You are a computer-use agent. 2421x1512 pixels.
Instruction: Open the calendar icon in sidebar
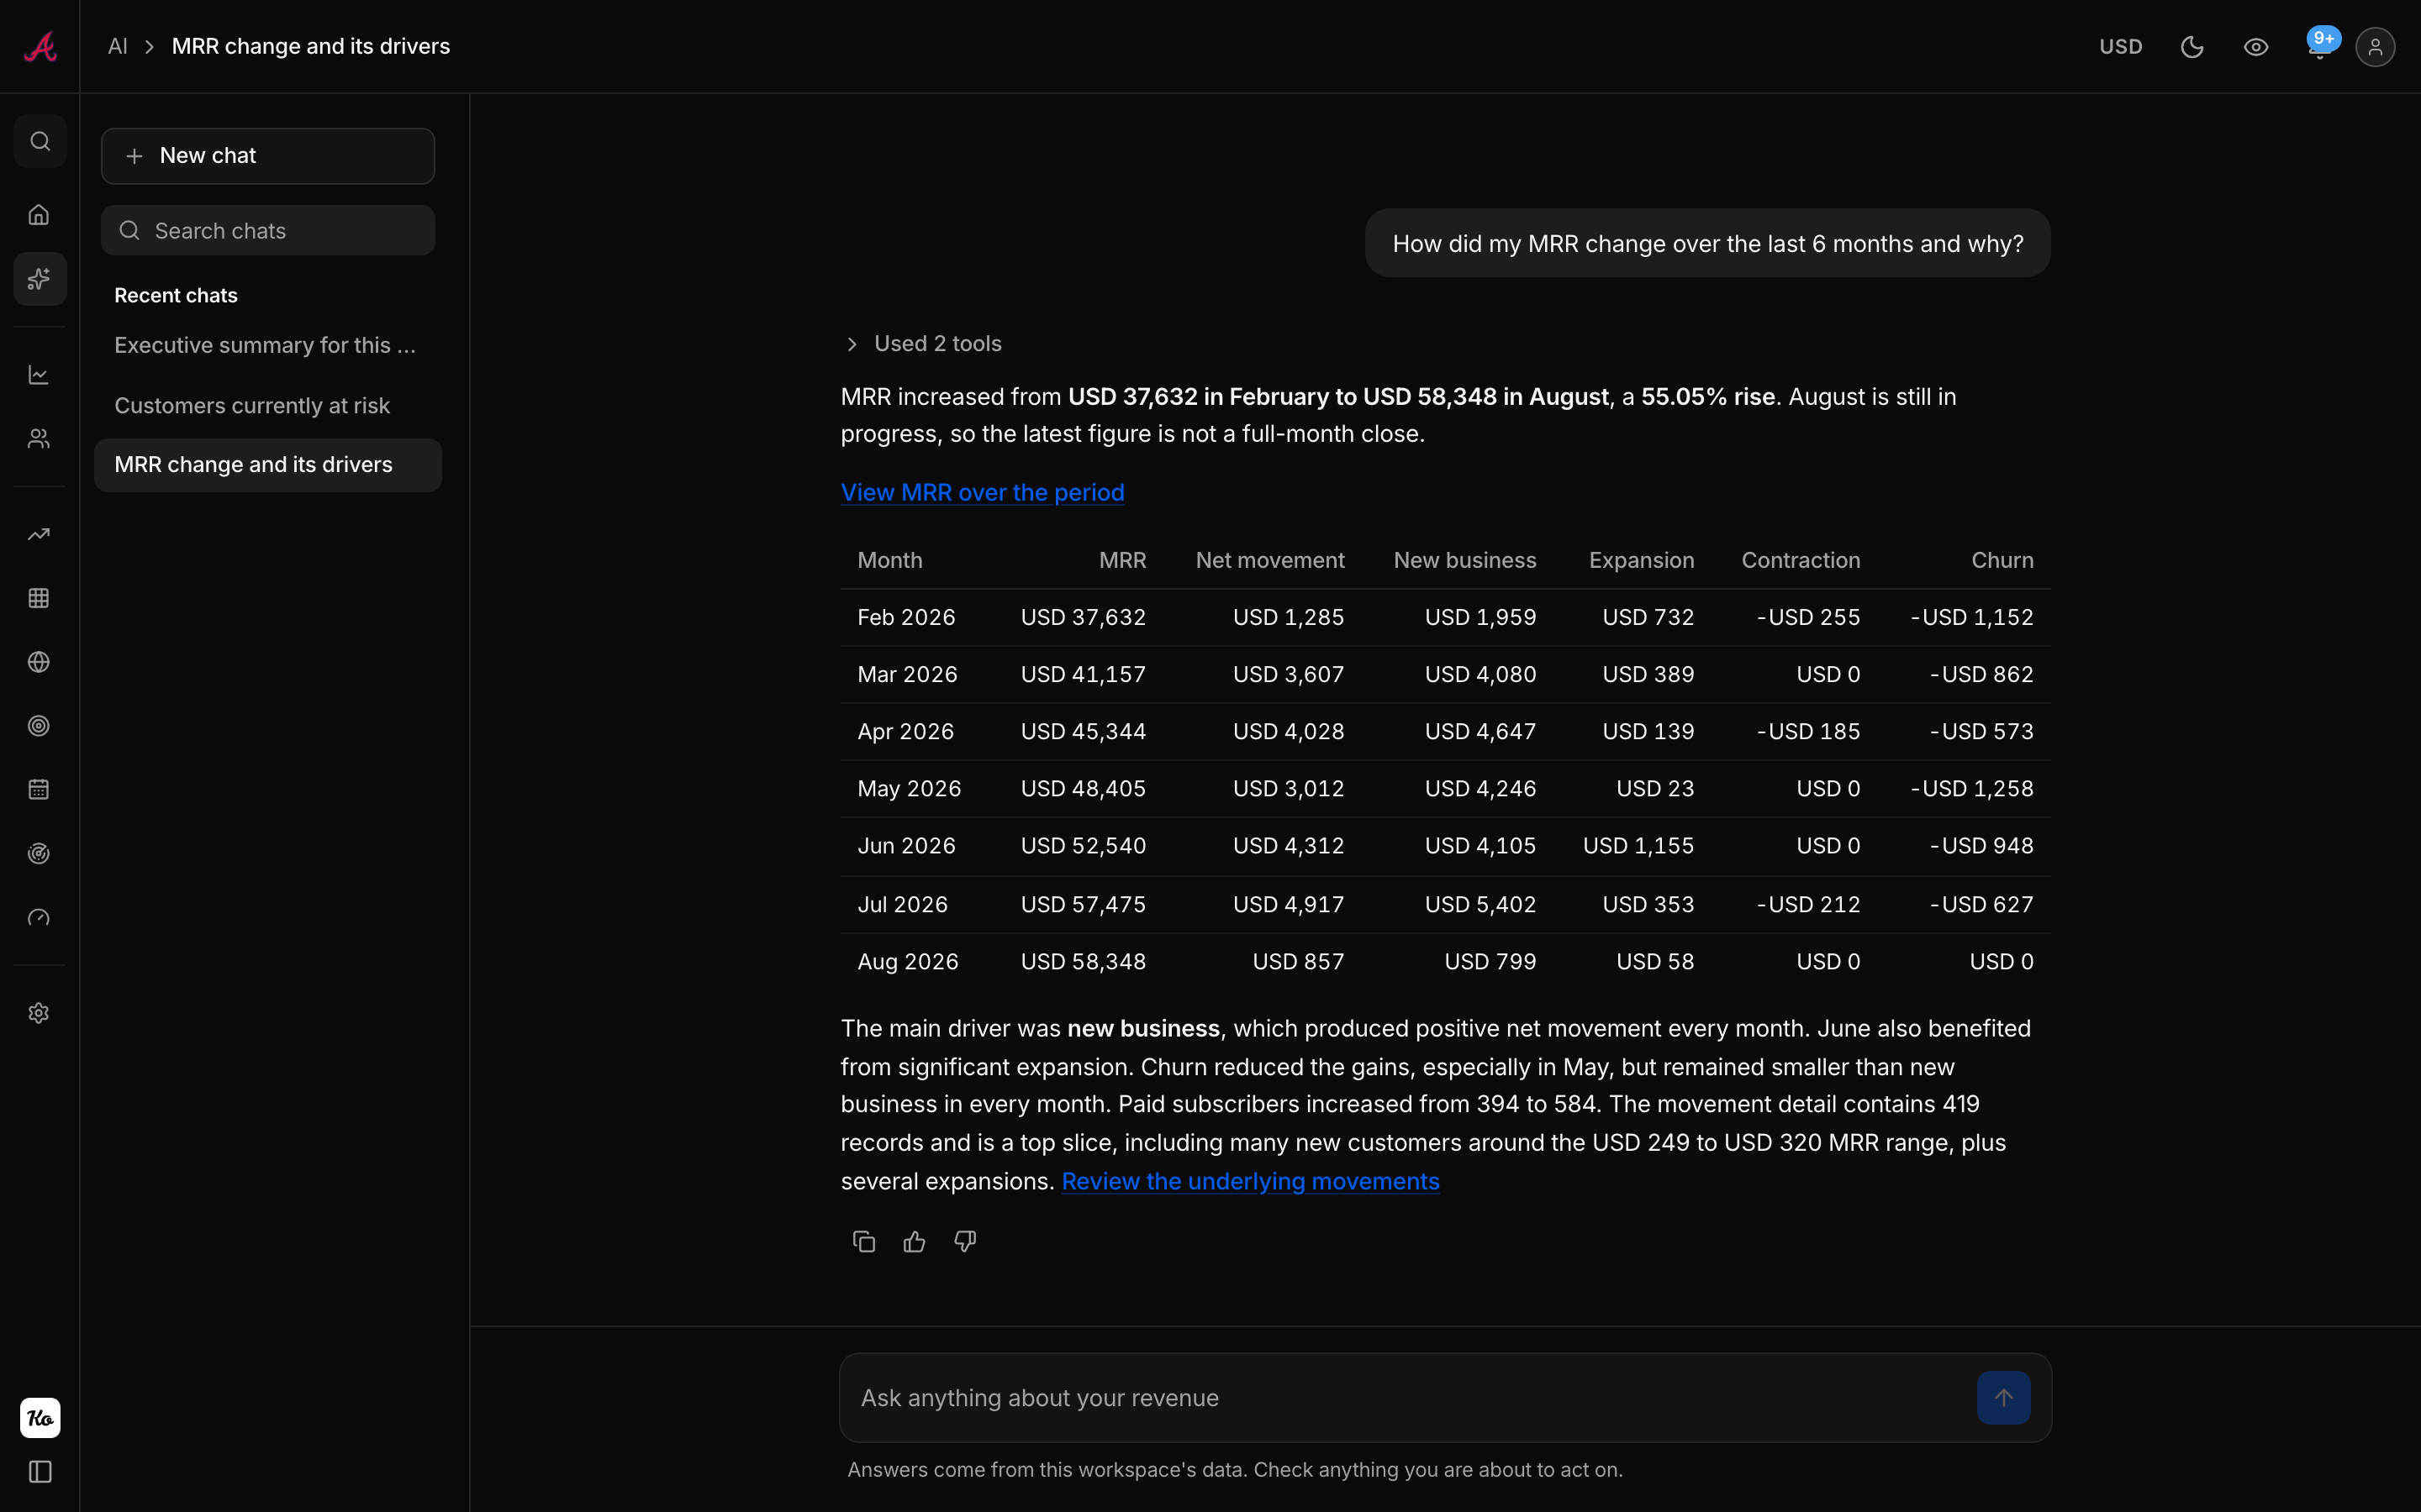[39, 790]
